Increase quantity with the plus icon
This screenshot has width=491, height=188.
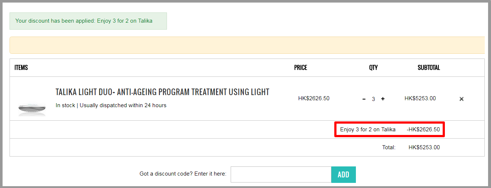383,99
